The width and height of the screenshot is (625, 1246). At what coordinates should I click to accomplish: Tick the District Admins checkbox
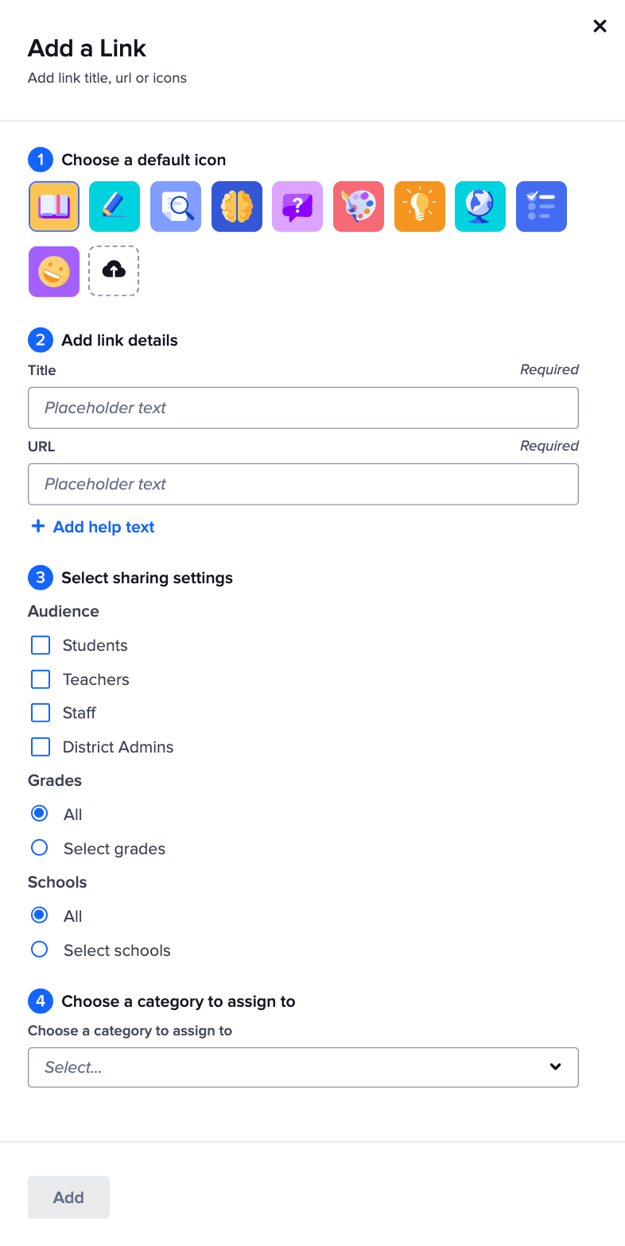41,747
